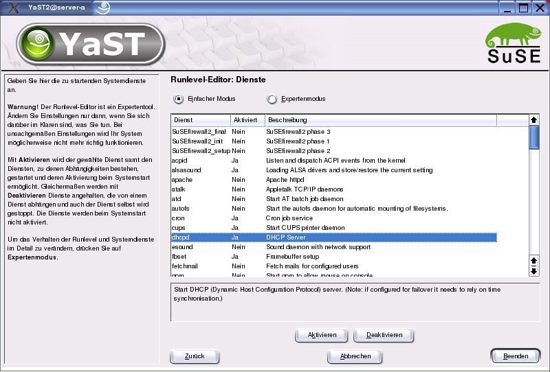Click 'Appletalk TCP/IP daemons' description
The width and height of the screenshot is (550, 372).
click(305, 189)
